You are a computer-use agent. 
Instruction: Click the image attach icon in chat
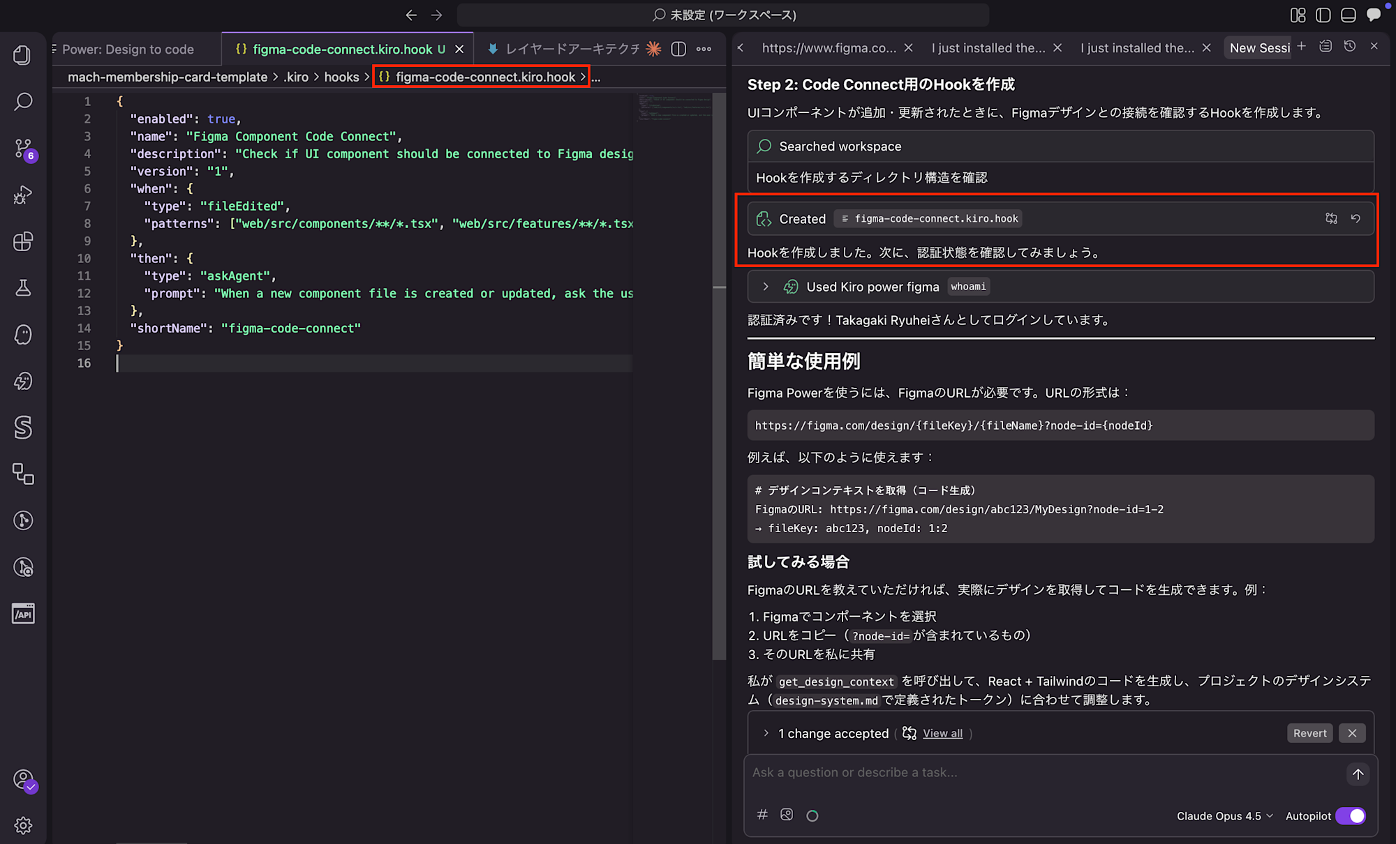click(787, 814)
